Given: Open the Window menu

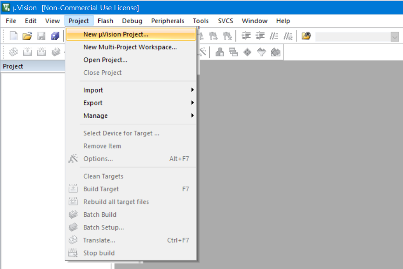Looking at the screenshot, I should [255, 21].
